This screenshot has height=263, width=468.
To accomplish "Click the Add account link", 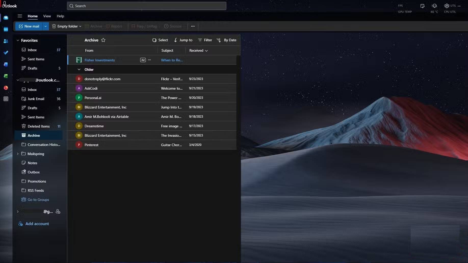I will click(37, 224).
